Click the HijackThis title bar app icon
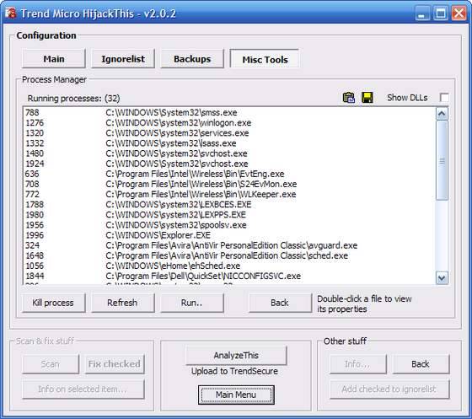472x419 pixels. tap(10, 13)
